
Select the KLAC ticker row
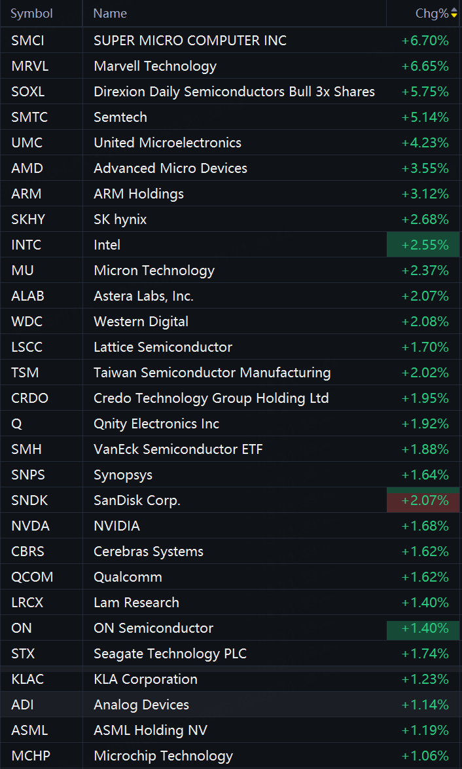point(231,679)
